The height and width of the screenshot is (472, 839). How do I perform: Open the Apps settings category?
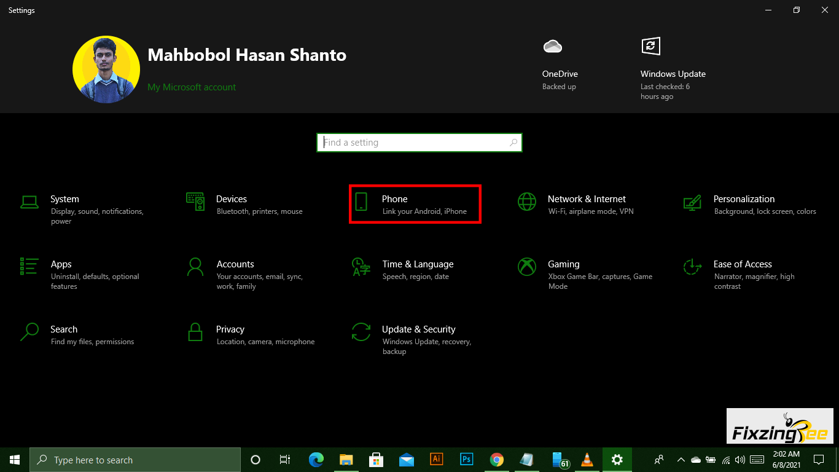click(61, 264)
